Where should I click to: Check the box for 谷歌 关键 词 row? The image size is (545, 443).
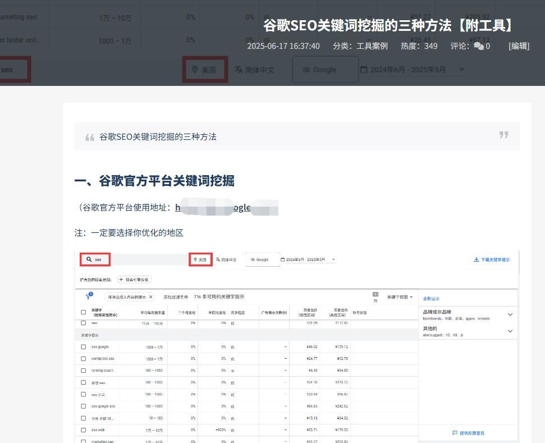pos(84,418)
